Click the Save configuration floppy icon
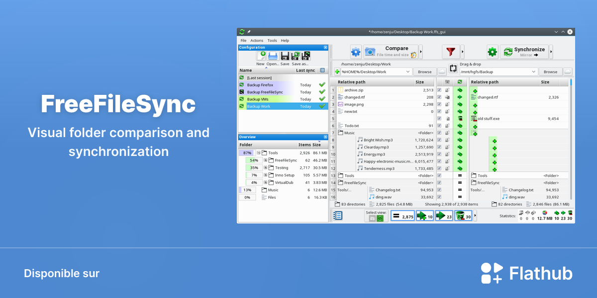 285,56
